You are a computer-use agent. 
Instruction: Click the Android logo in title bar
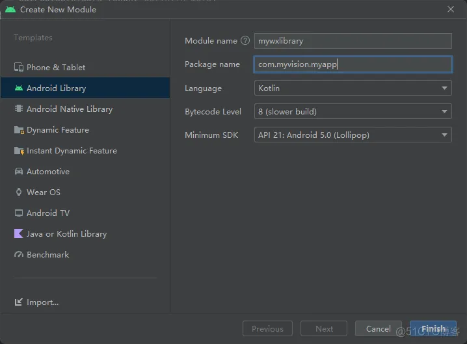pyautogui.click(x=10, y=9)
